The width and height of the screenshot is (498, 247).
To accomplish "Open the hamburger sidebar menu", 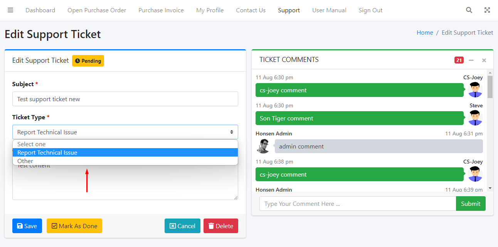I will tap(10, 10).
